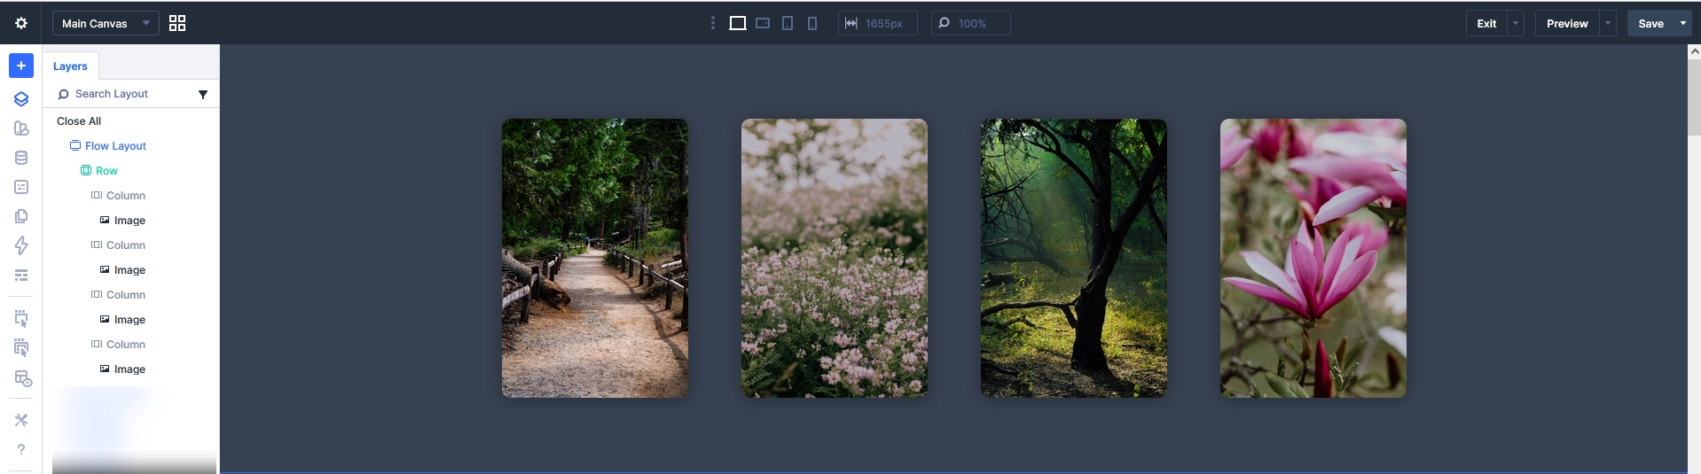
Task: Open the settings gear in top-left corner
Action: [21, 23]
